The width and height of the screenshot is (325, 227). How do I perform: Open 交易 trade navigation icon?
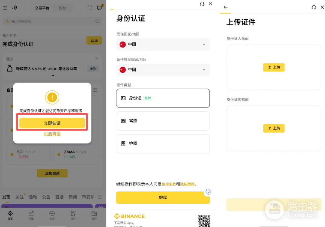point(52,215)
